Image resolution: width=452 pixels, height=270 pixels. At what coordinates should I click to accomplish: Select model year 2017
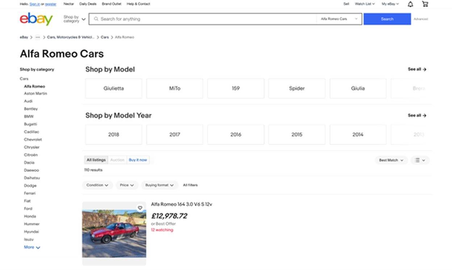pos(175,135)
